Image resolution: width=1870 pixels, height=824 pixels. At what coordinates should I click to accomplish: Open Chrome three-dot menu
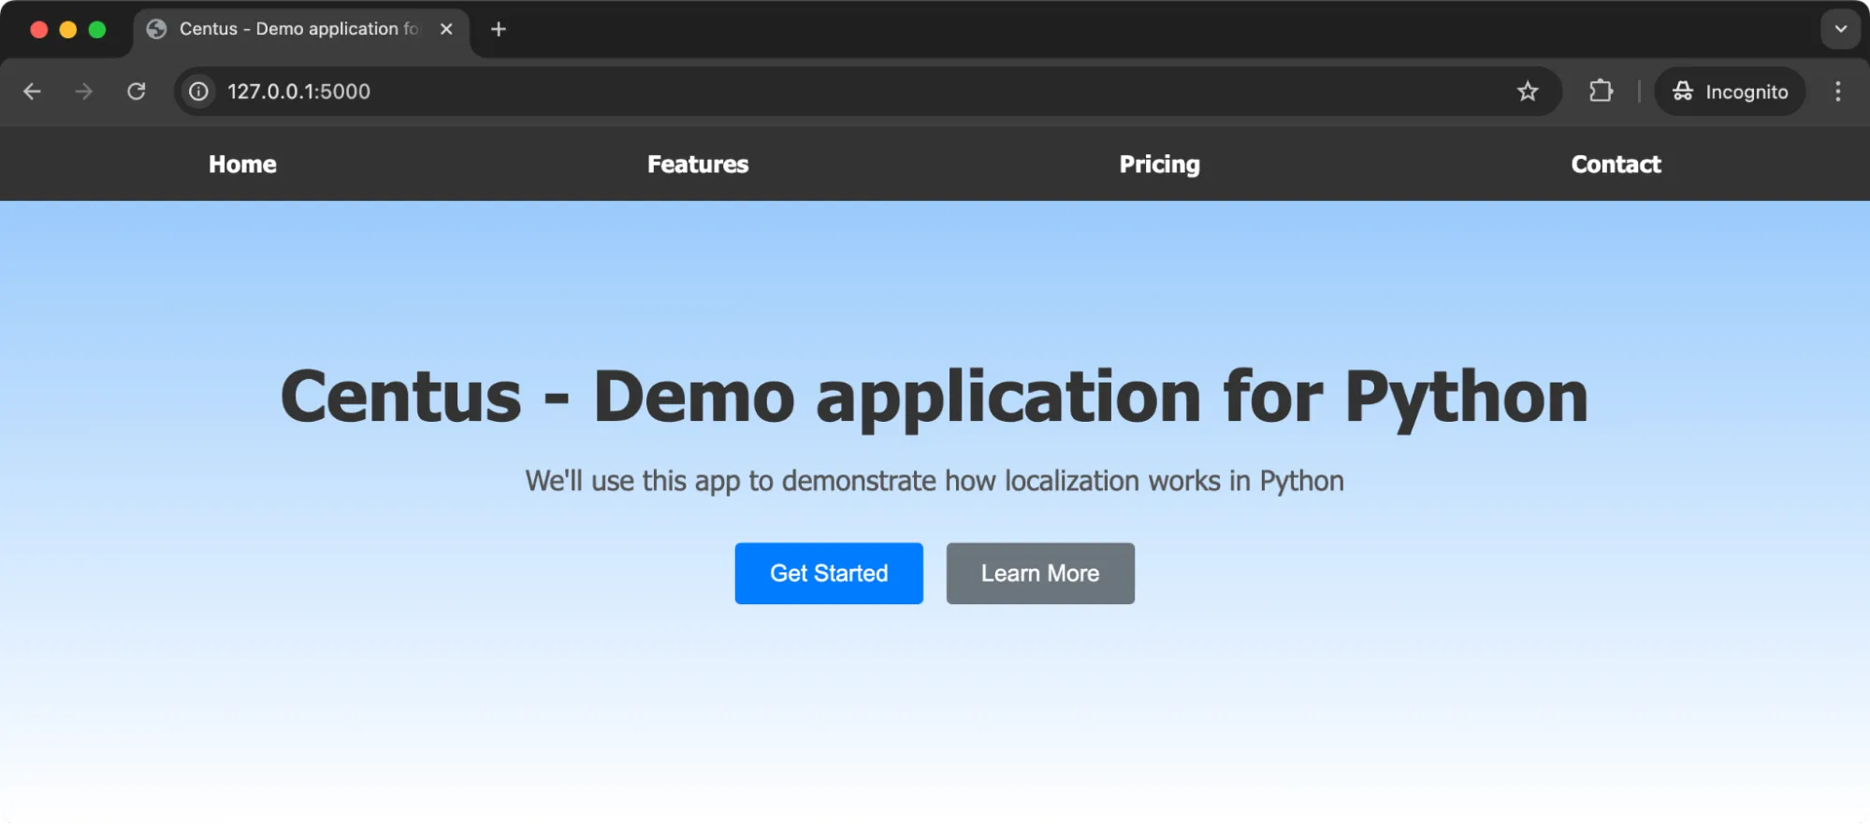[1838, 92]
